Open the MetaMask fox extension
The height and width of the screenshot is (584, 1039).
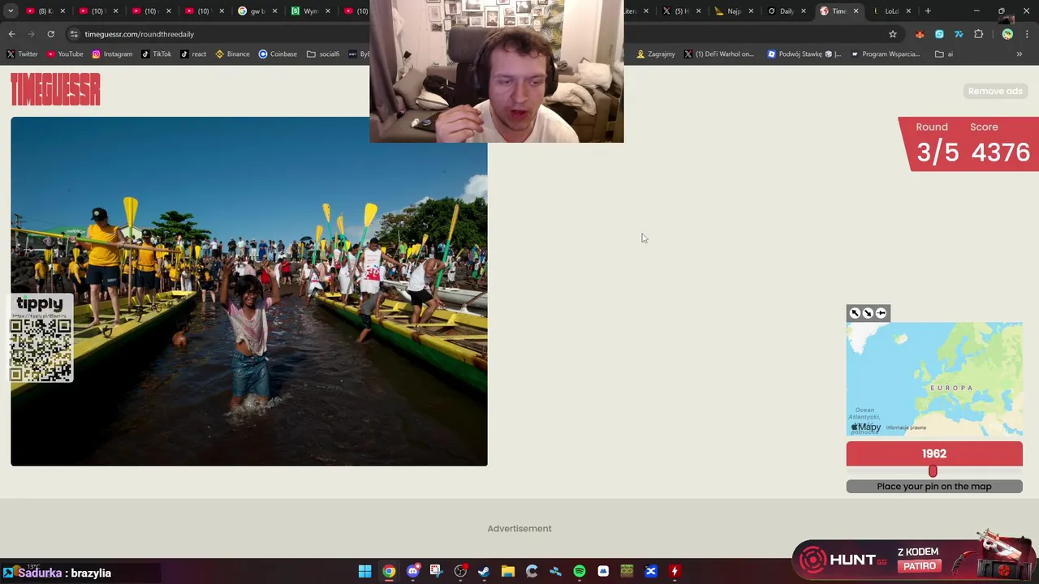click(920, 34)
